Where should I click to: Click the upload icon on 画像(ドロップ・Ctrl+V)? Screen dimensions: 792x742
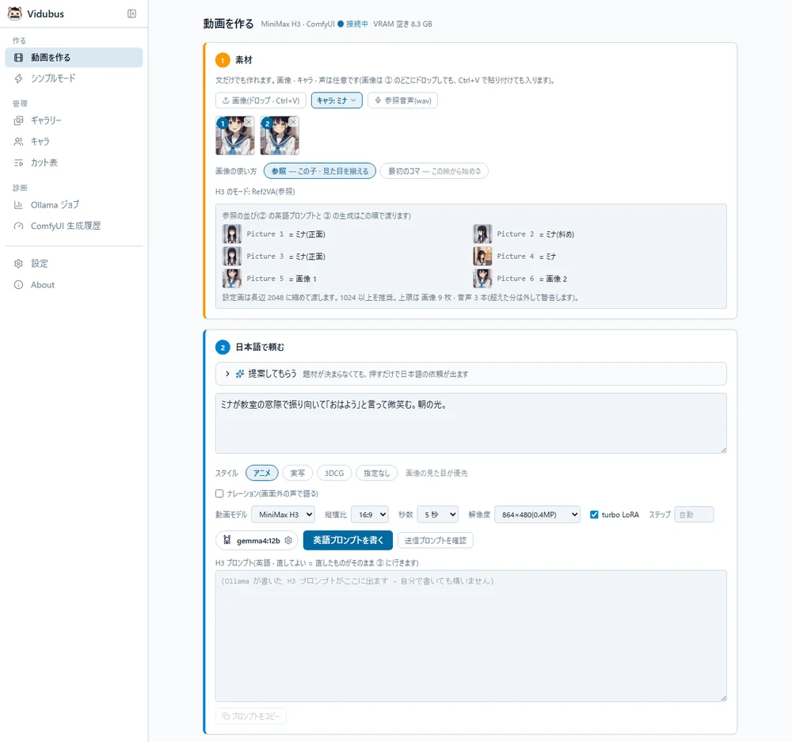226,101
